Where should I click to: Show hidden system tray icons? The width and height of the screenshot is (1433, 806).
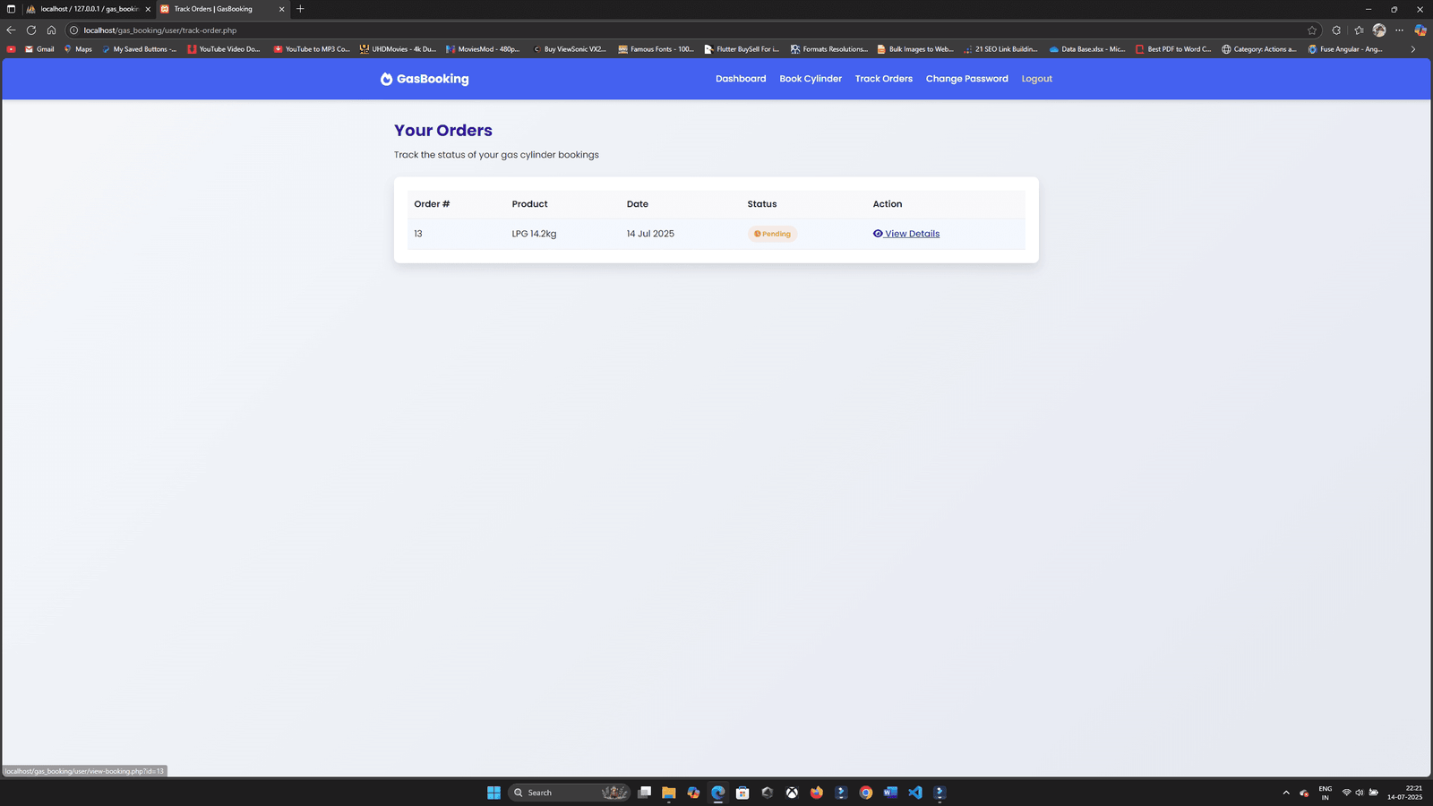click(1286, 793)
